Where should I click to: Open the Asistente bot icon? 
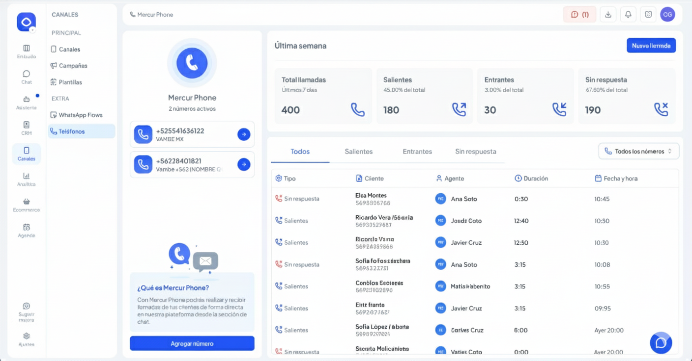27,102
